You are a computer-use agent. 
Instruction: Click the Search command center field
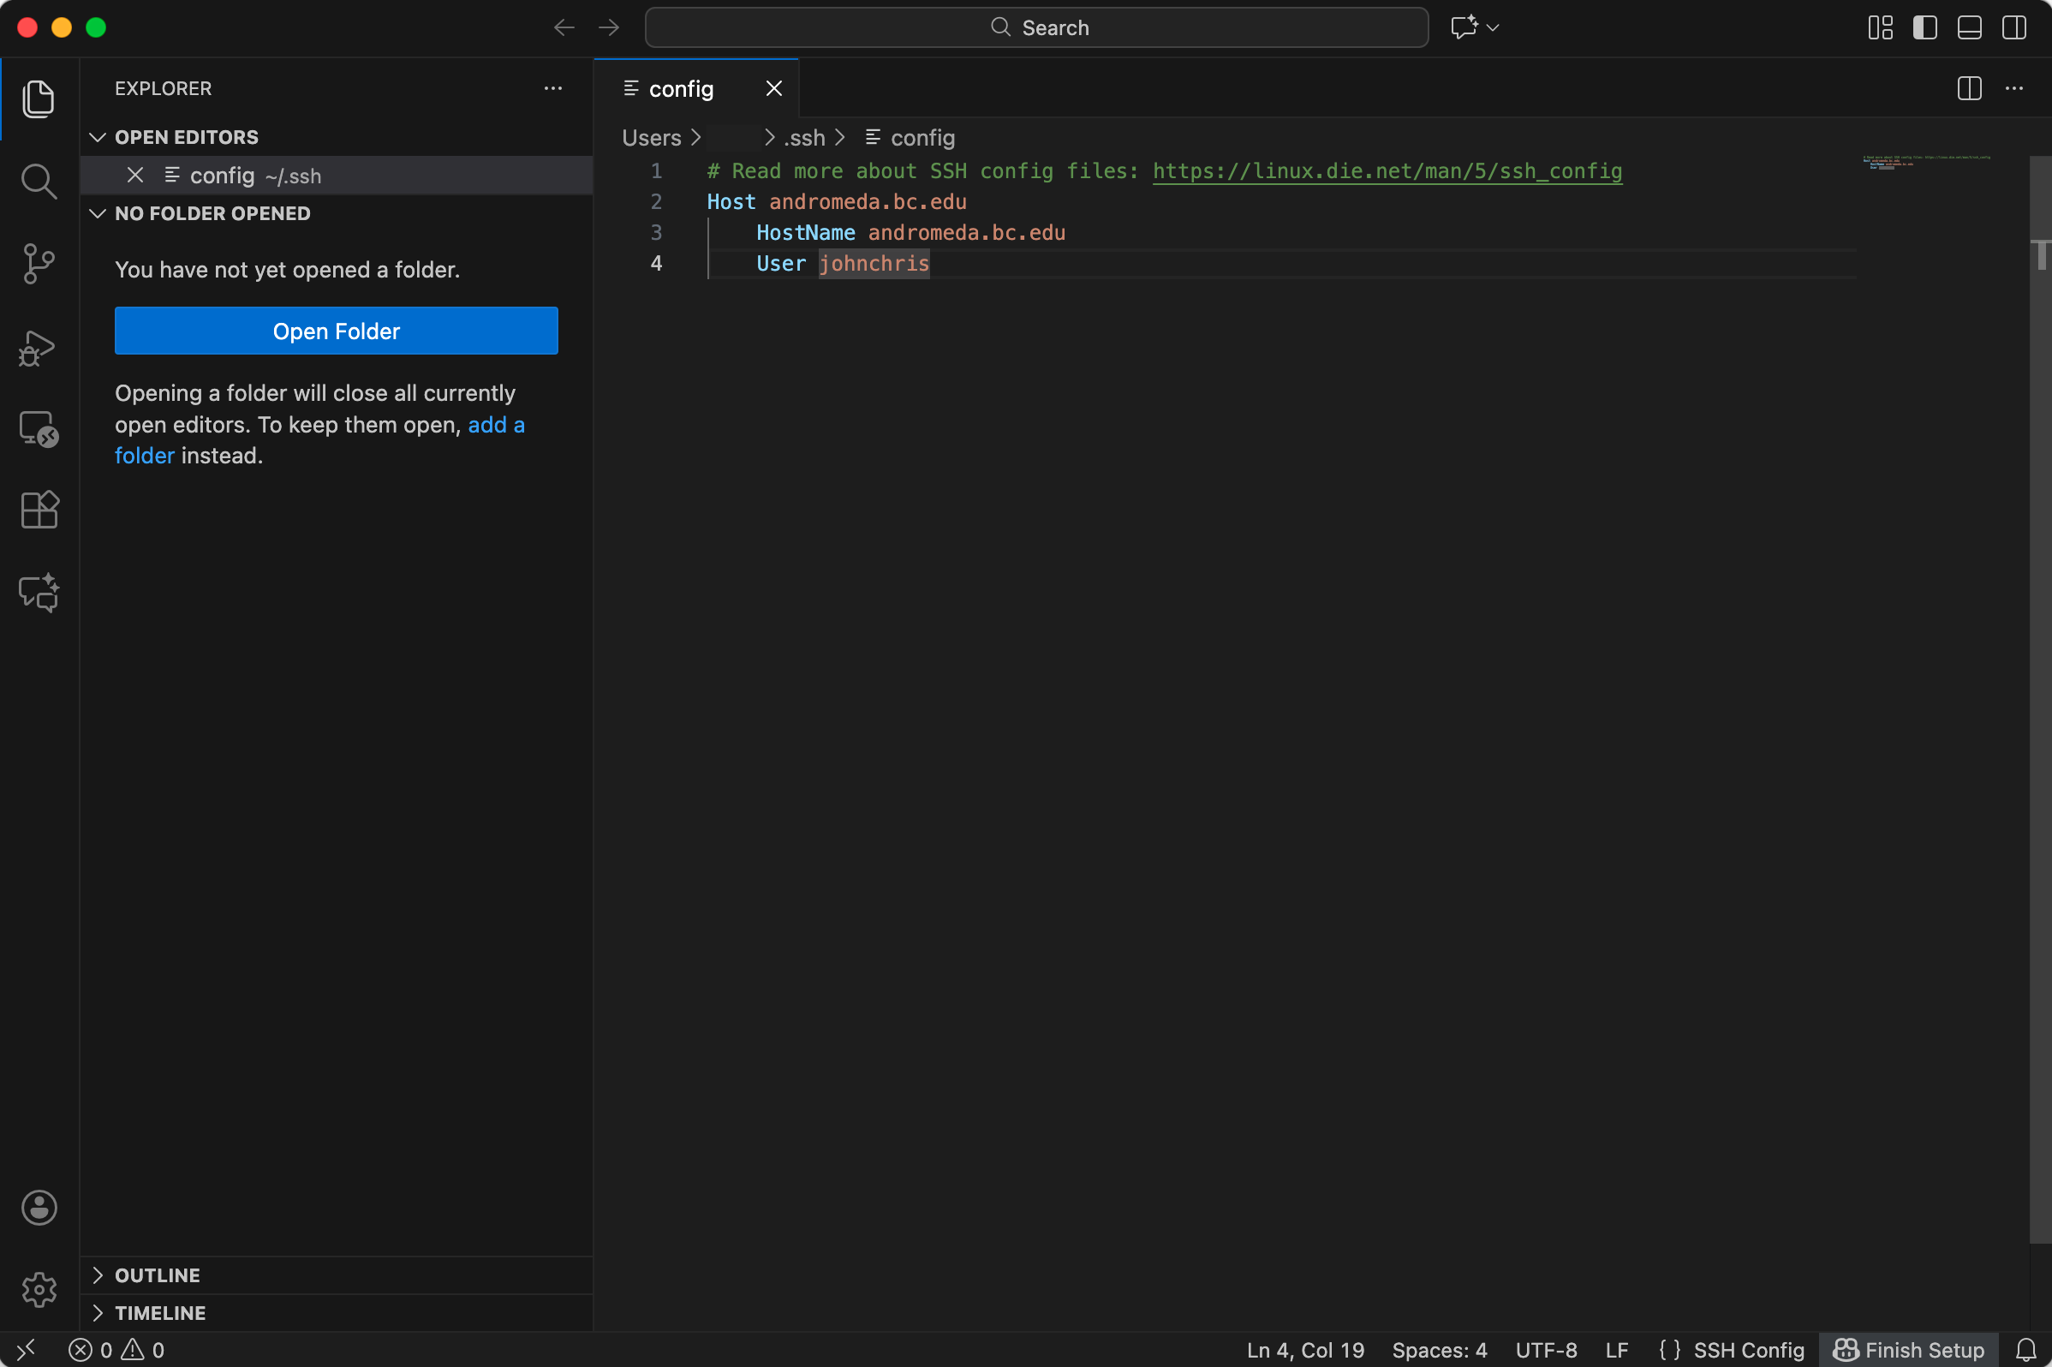tap(1035, 28)
